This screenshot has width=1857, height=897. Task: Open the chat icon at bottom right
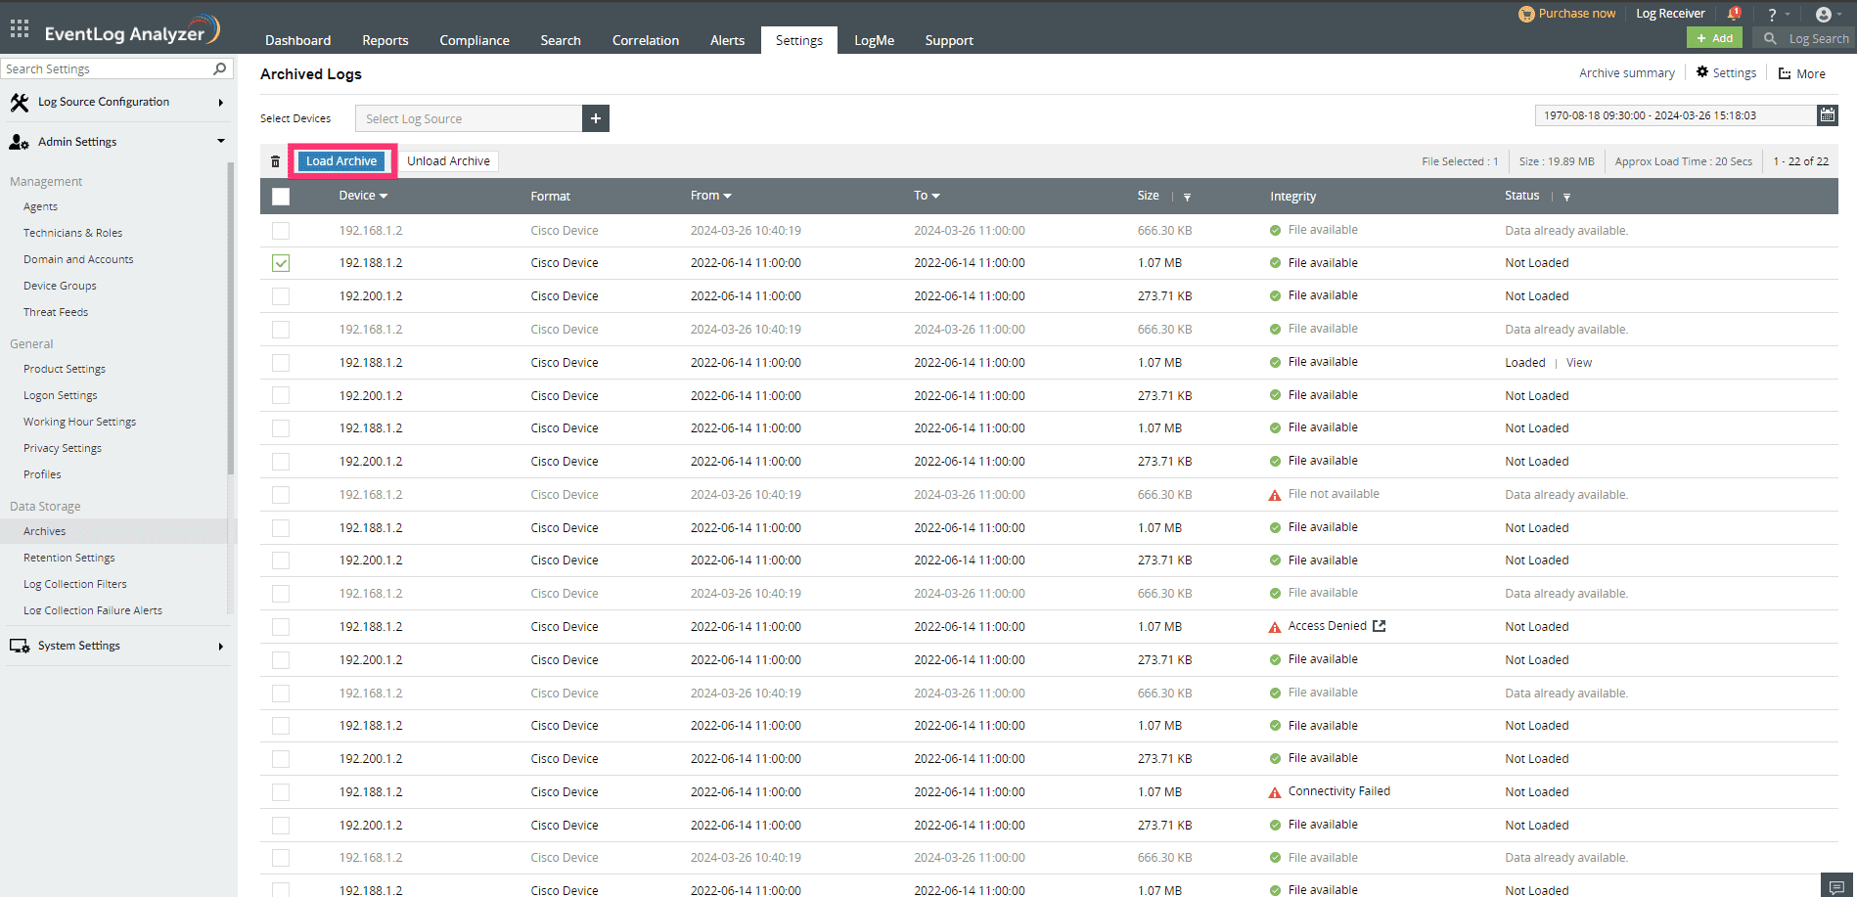point(1836,886)
